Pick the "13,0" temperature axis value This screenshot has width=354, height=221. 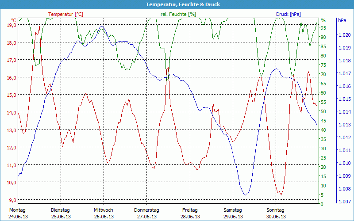(12, 130)
